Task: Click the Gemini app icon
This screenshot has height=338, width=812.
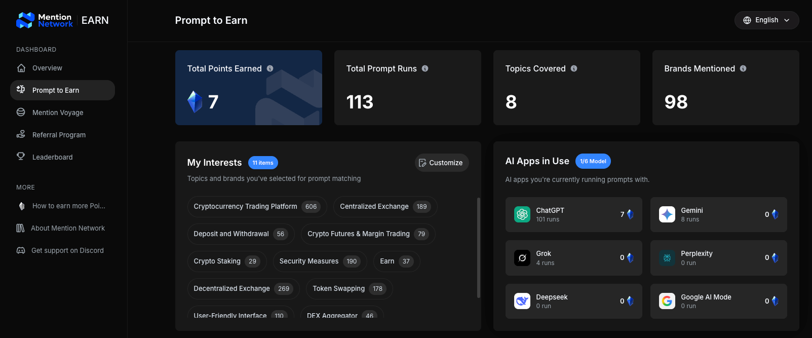Action: tap(667, 214)
